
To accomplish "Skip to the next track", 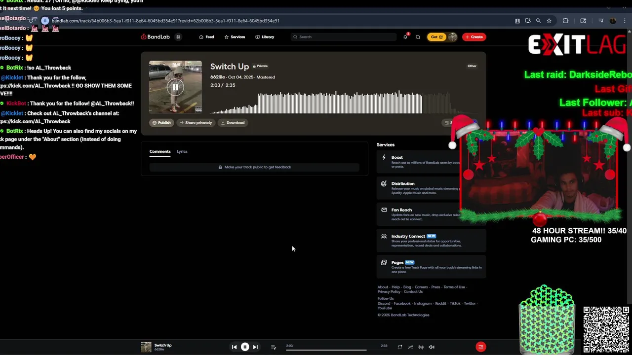I will point(255,347).
